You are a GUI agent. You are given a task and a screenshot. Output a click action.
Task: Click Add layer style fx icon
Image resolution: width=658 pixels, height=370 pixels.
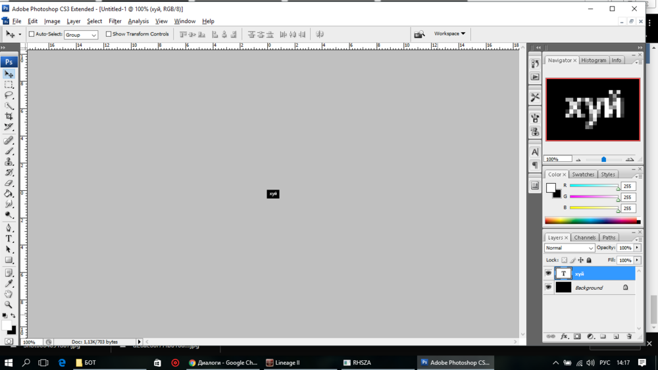565,336
